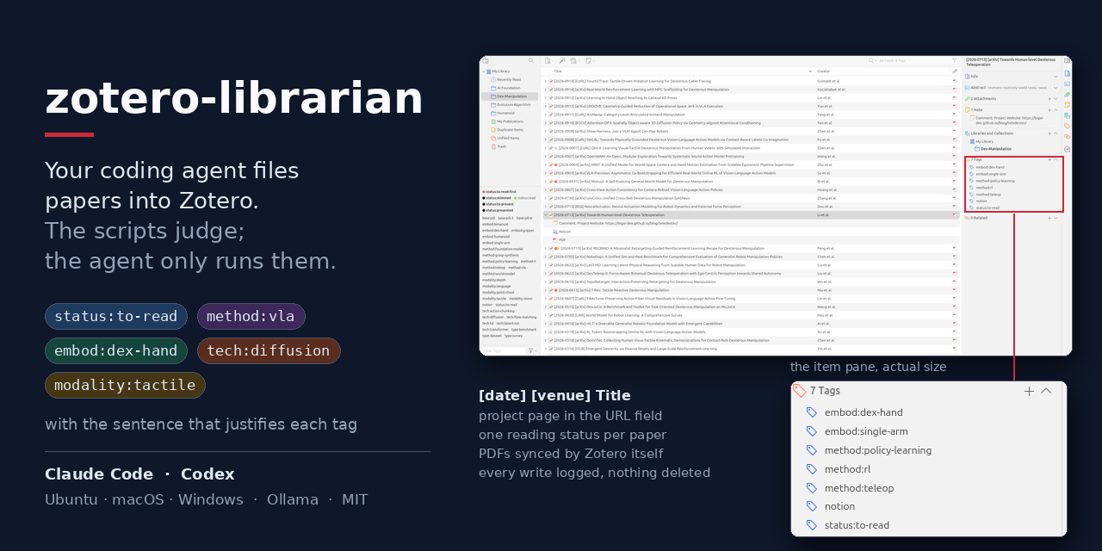Open the search mode dropdown arrow
1102x551 pixels.
(876, 60)
